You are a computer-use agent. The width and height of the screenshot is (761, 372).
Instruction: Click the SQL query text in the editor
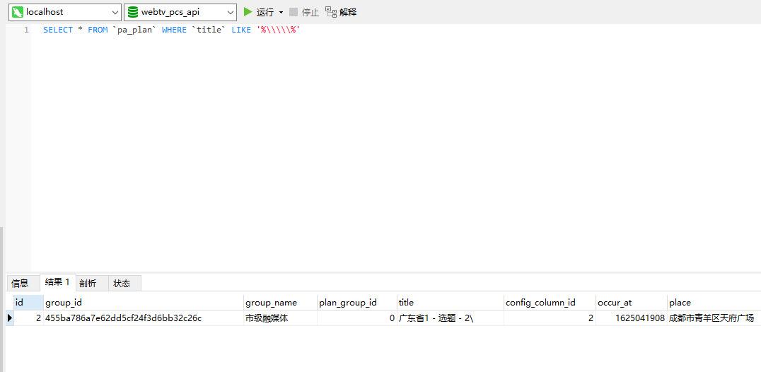(x=172, y=30)
